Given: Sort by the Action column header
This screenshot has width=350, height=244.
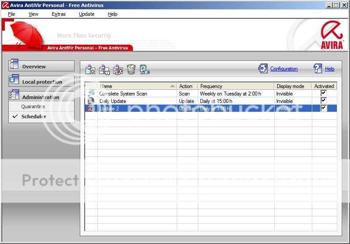Looking at the screenshot, I should click(187, 86).
